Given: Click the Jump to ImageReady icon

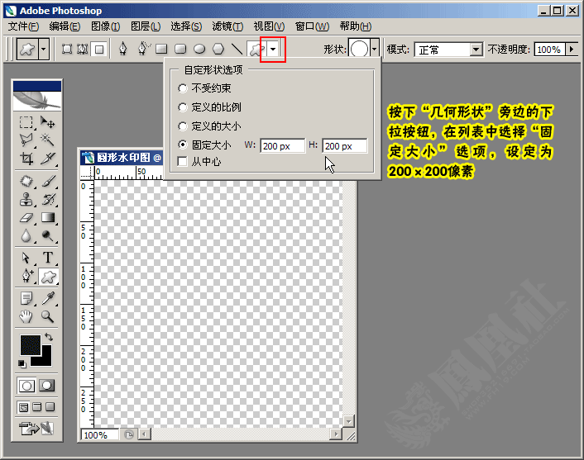Looking at the screenshot, I should [36, 428].
